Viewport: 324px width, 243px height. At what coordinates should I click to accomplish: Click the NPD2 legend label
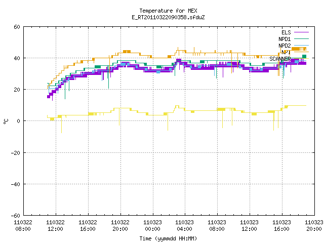[x=285, y=46]
